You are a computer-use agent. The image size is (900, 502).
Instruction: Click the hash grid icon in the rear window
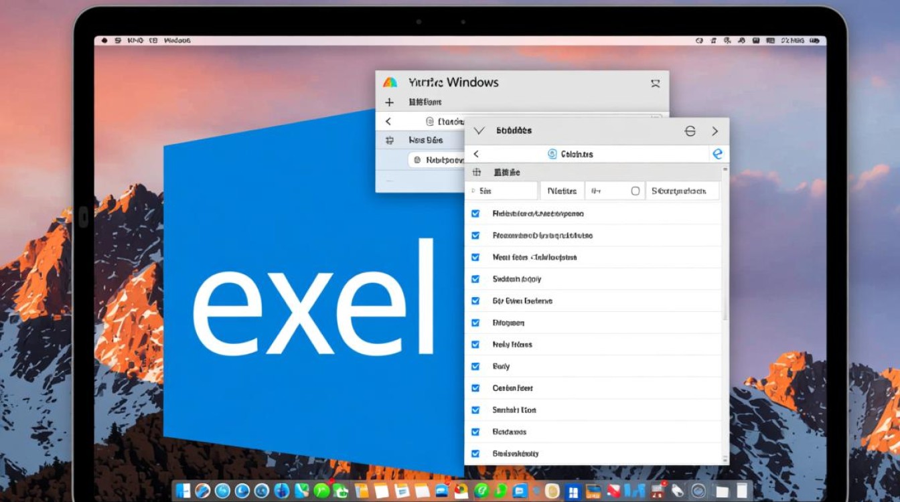pos(389,141)
